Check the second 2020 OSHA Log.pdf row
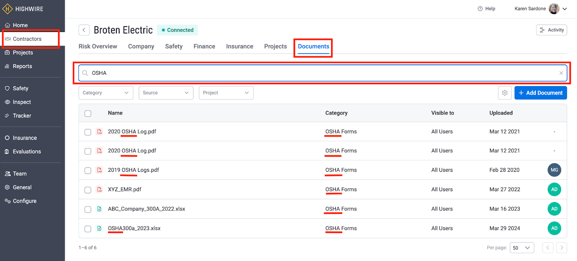Viewport: 577px width, 261px height. tap(88, 151)
